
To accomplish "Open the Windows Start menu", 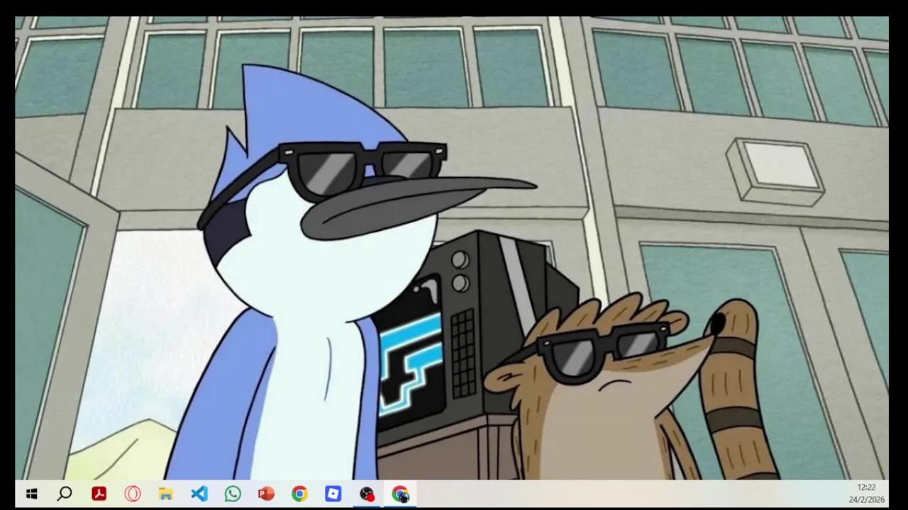I will point(31,494).
